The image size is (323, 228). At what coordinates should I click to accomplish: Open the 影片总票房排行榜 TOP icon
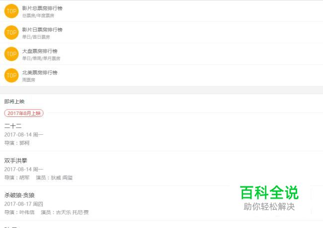tap(11, 11)
